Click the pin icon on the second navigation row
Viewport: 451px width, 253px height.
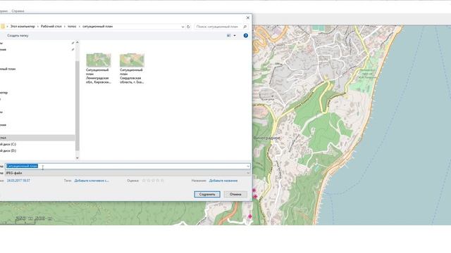pos(73,49)
